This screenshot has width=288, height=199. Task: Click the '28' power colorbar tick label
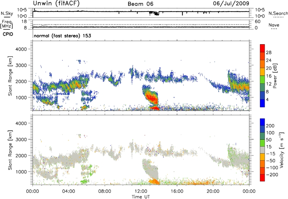pos(269,52)
